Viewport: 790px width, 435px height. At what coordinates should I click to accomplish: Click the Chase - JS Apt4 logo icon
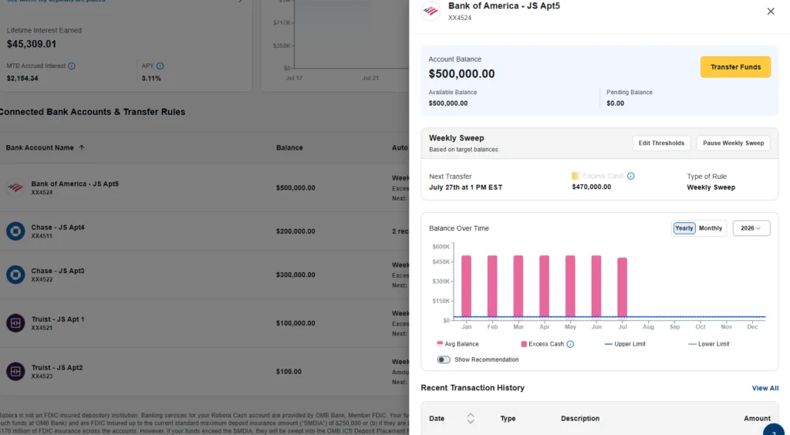point(15,231)
